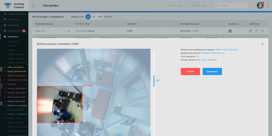
Task: Click the Activity Control owl logo
Action: pyautogui.click(x=8, y=5)
